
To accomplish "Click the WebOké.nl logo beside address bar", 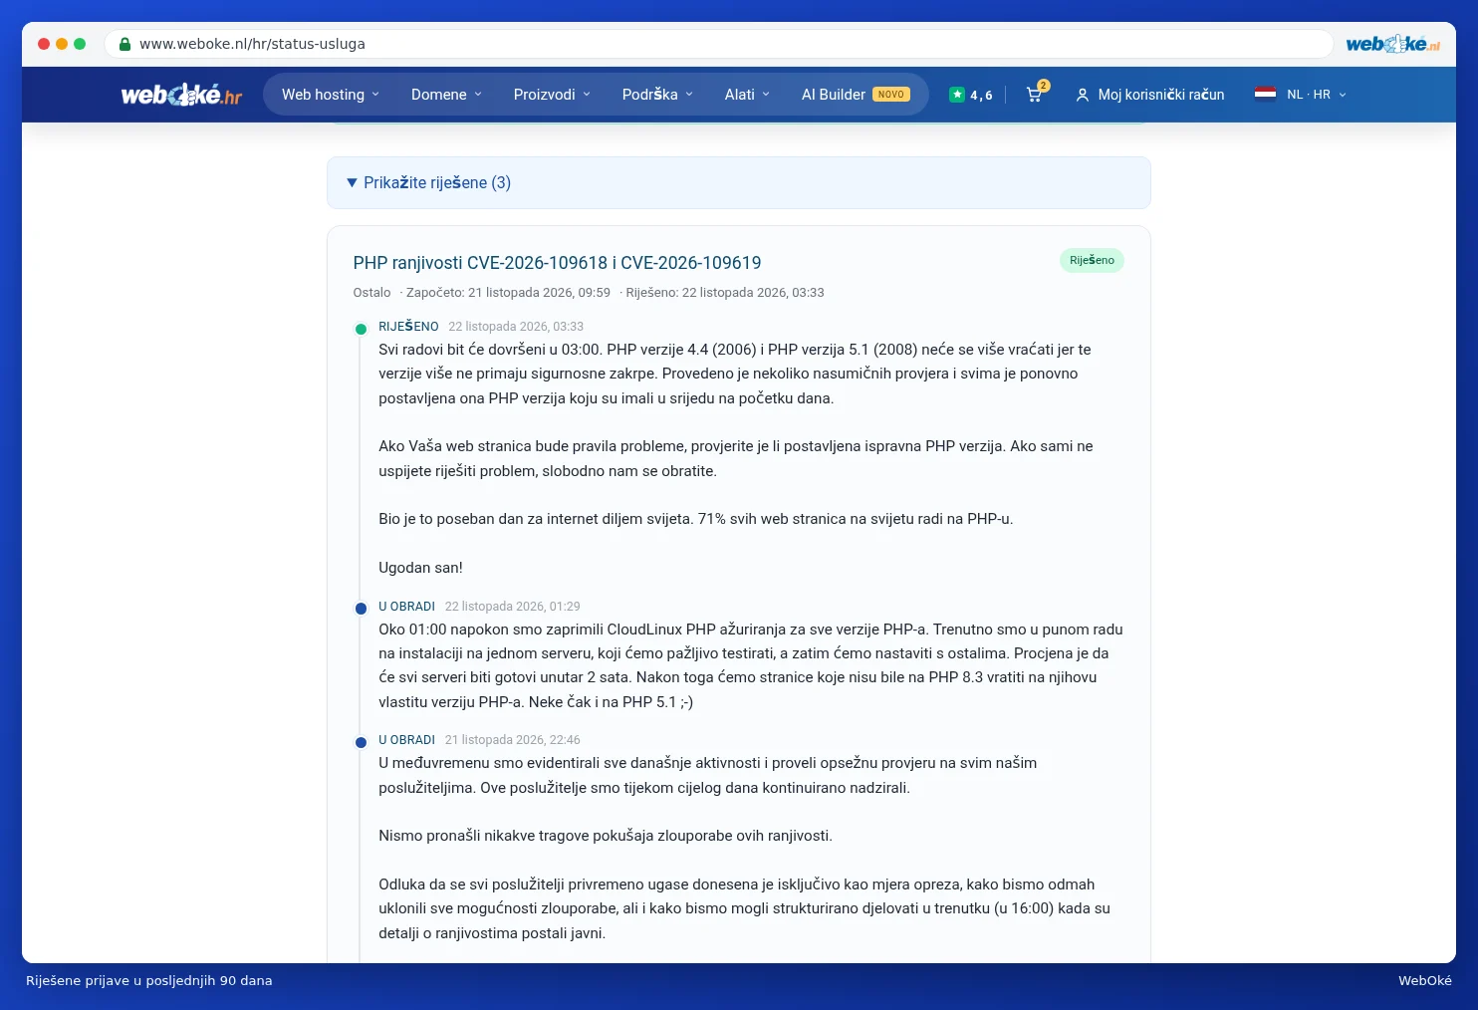I will click(1392, 44).
